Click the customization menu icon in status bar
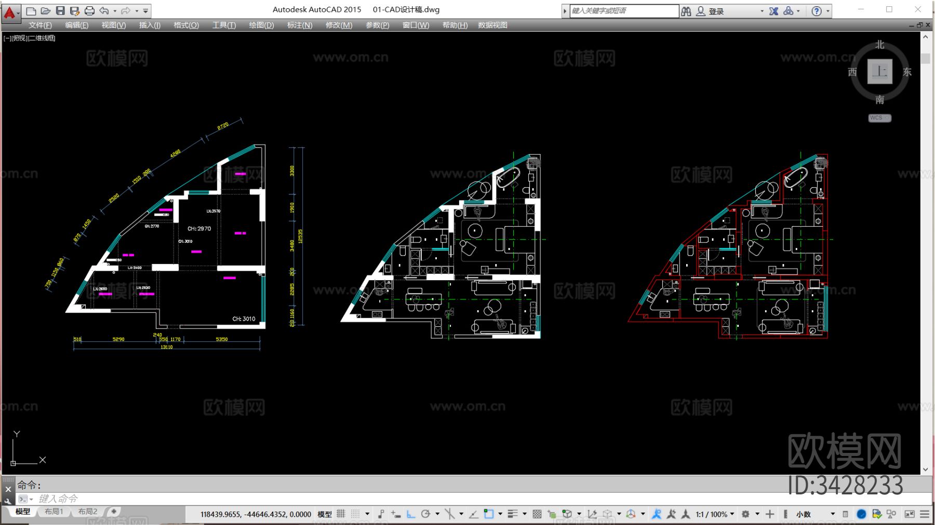The image size is (935, 525). (925, 514)
